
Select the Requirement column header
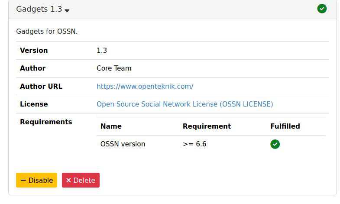click(207, 126)
